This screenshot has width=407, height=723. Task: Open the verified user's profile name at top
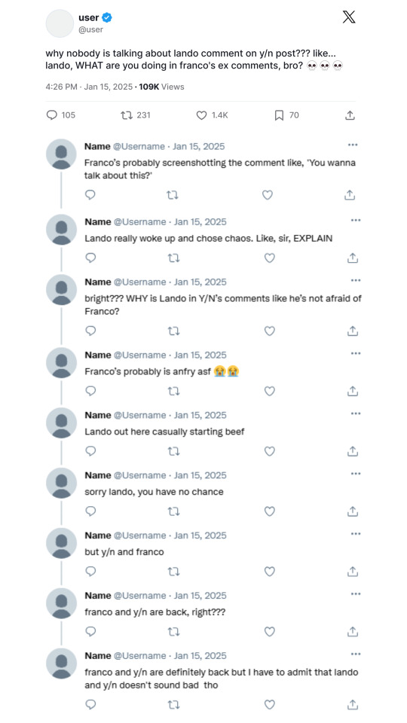pos(89,17)
